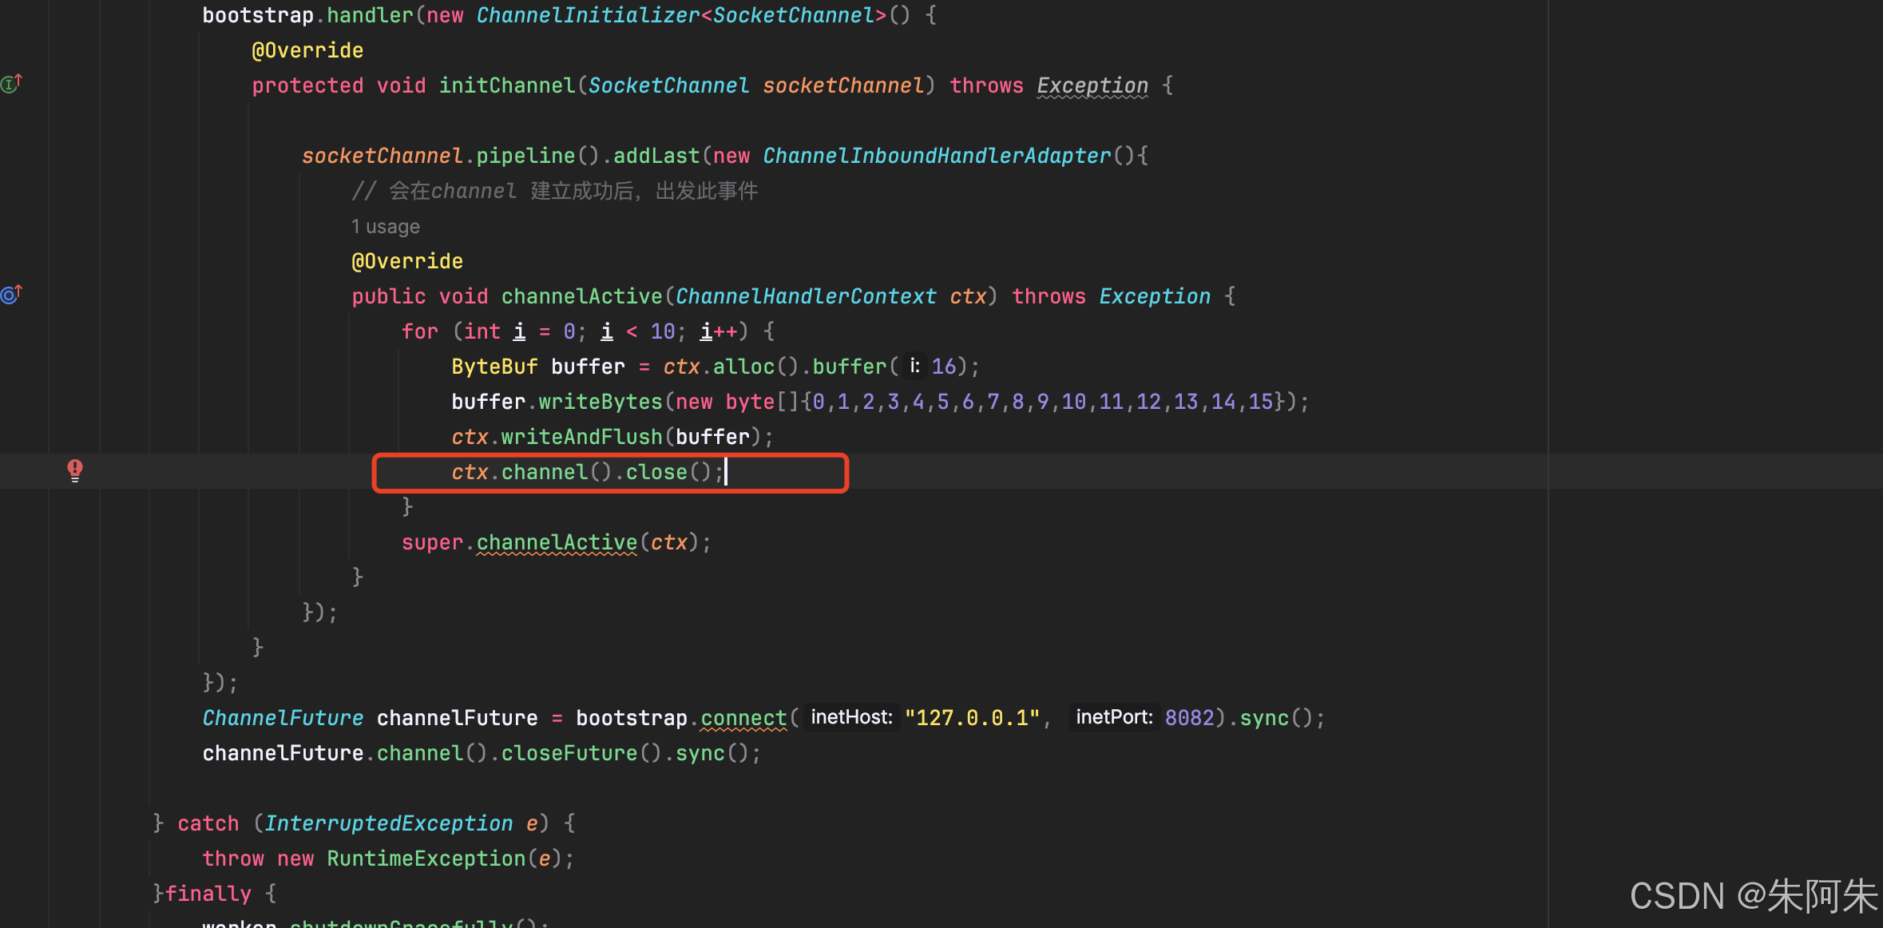Click the Chinese comment about channel creation
The height and width of the screenshot is (928, 1883).
pos(555,191)
